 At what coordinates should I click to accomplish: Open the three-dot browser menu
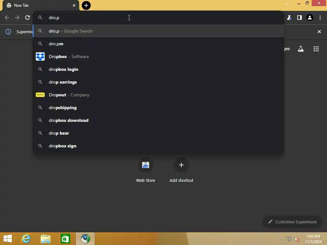[320, 18]
